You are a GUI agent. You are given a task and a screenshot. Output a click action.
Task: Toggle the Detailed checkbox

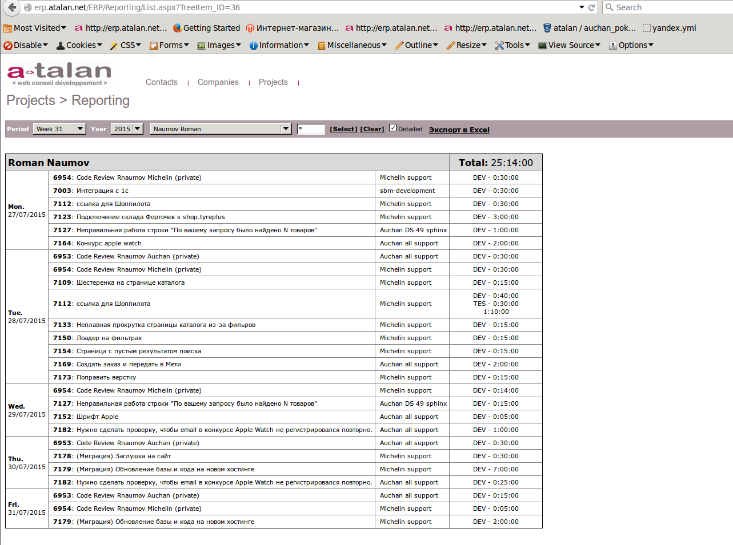392,128
